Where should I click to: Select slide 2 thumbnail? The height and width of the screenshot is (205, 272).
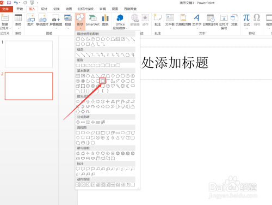(29, 86)
